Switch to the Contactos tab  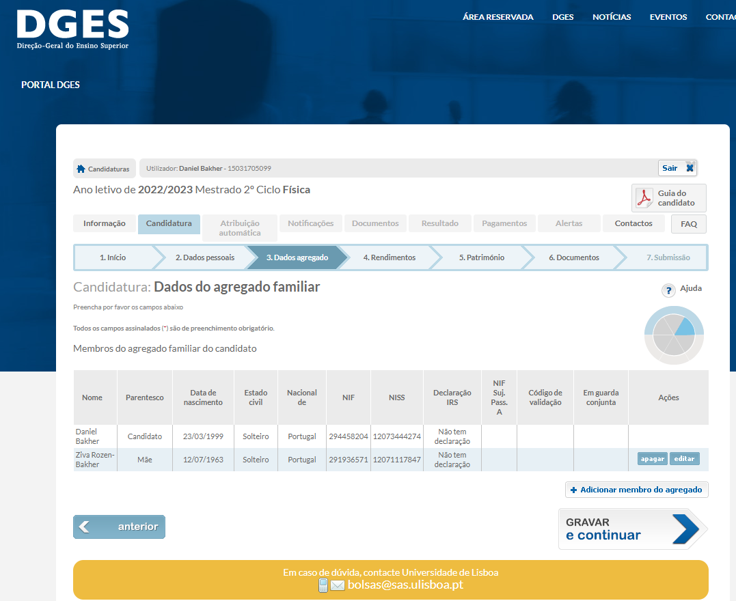pos(633,223)
